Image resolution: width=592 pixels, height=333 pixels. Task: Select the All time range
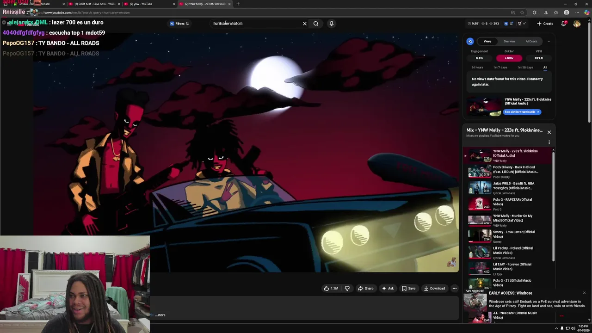[545, 68]
